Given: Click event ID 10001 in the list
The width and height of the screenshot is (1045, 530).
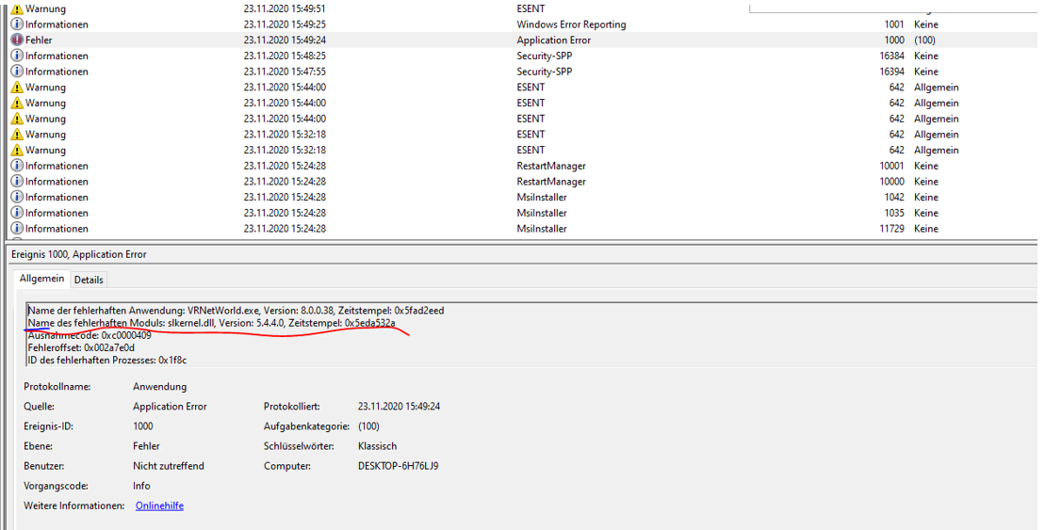Looking at the screenshot, I should 891,166.
